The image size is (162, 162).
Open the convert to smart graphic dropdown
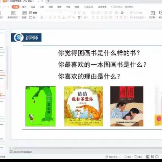click(x=137, y=17)
